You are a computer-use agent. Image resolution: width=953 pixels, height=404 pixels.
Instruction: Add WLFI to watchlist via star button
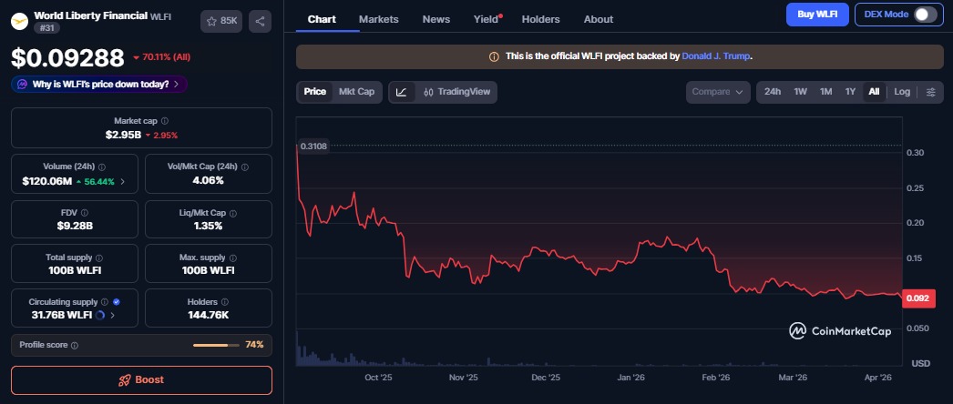coord(221,20)
